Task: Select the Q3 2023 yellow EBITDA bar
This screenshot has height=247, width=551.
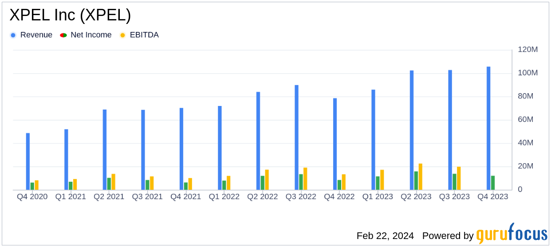Action: point(459,178)
